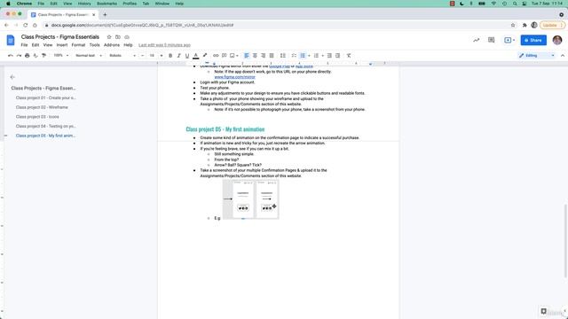Click the Print icon
Screen dimensions: 568x319
[28, 55]
